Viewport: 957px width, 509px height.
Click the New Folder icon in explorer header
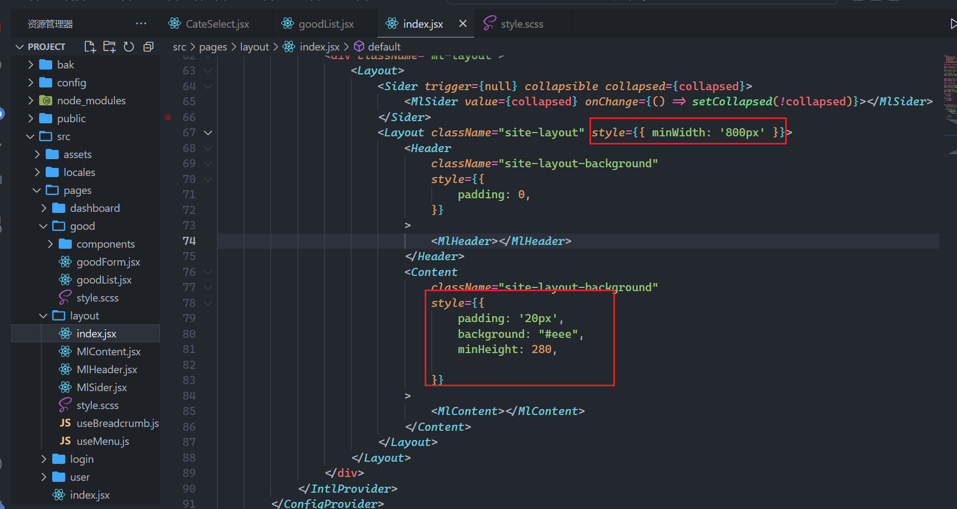coord(109,47)
